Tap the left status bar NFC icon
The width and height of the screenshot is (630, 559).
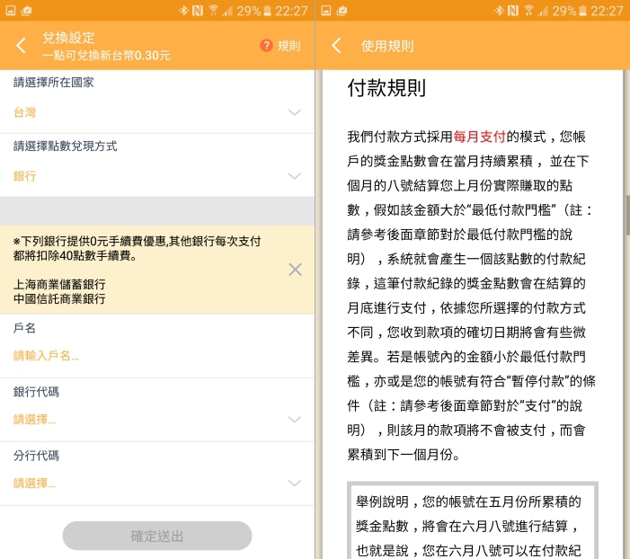[198, 11]
